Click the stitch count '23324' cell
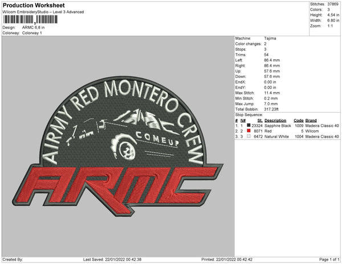342x264 pixels. pos(257,126)
